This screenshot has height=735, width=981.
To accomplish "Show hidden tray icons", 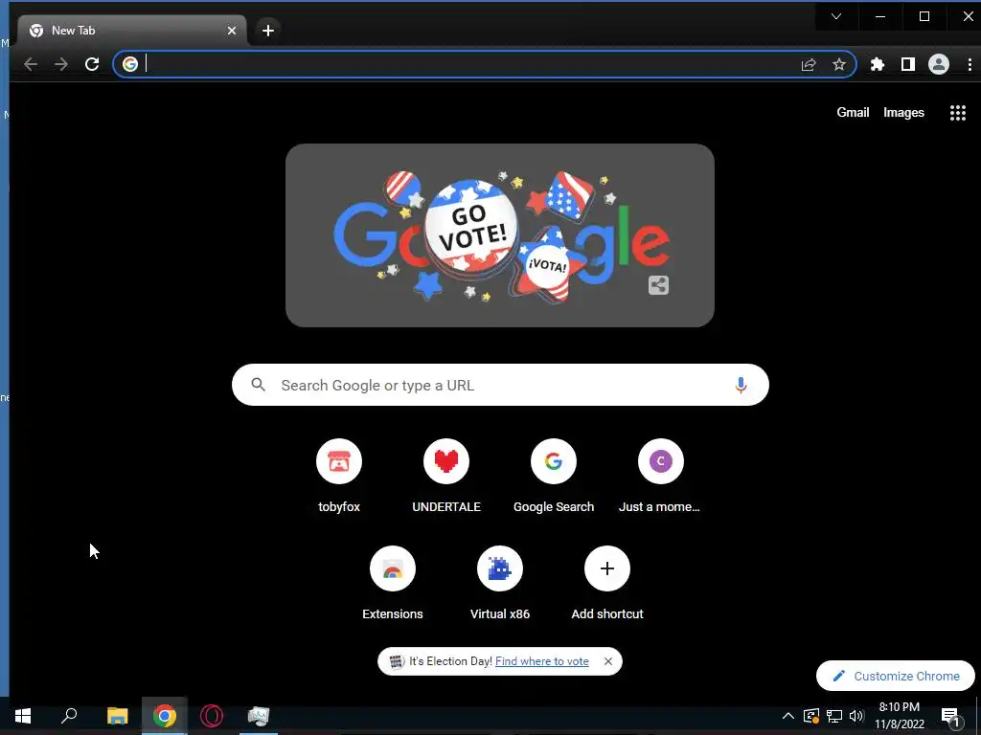I will [788, 716].
